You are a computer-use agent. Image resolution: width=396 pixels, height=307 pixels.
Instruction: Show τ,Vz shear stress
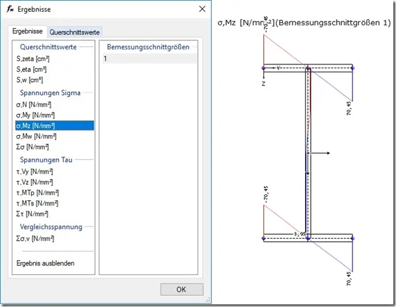pyautogui.click(x=34, y=182)
